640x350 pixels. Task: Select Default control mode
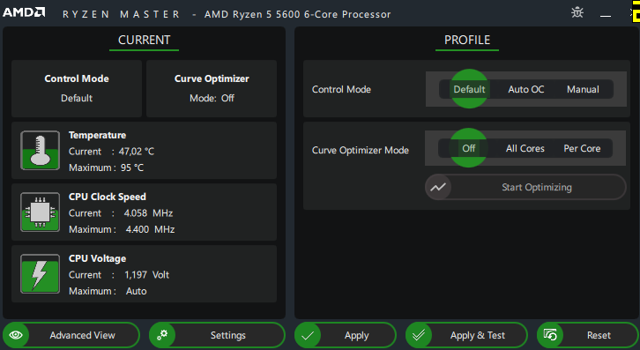point(469,89)
